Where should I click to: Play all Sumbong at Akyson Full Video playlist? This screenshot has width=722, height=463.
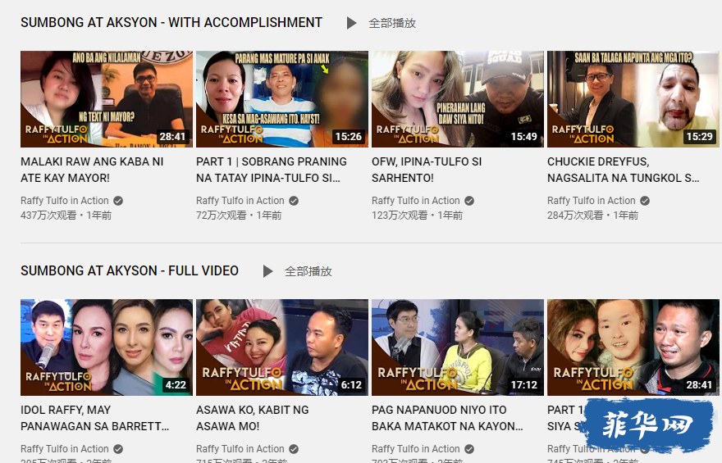[x=298, y=271]
